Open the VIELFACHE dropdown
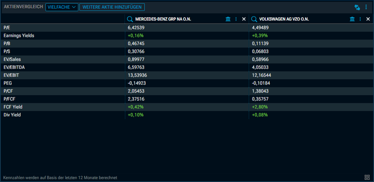 point(62,7)
